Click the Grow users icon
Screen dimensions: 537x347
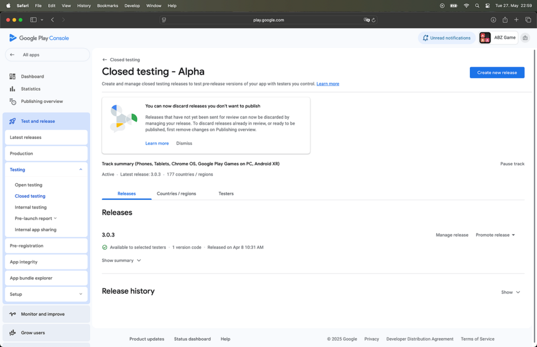click(x=13, y=333)
